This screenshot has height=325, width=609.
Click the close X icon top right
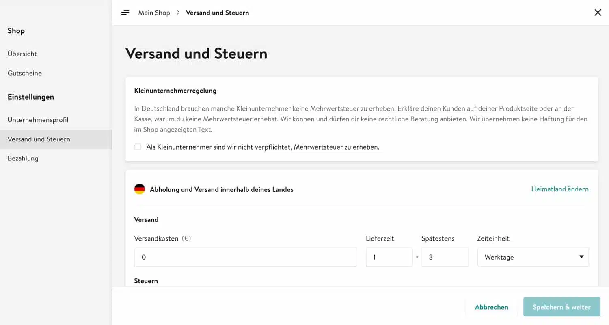(x=598, y=13)
